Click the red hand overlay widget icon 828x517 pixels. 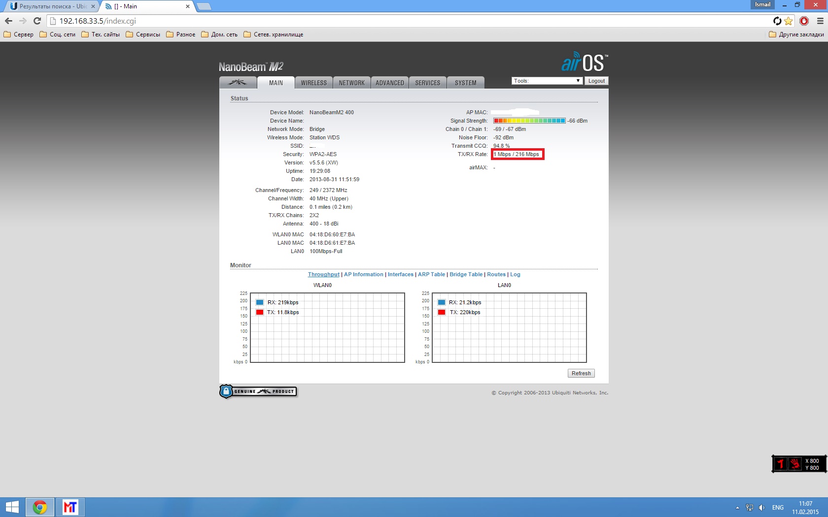click(x=794, y=464)
